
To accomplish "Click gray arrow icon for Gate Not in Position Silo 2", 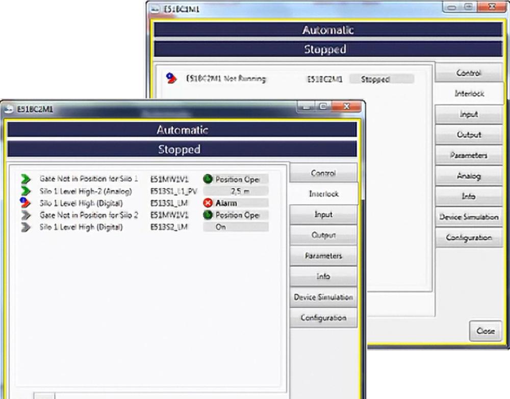I will click(x=25, y=215).
